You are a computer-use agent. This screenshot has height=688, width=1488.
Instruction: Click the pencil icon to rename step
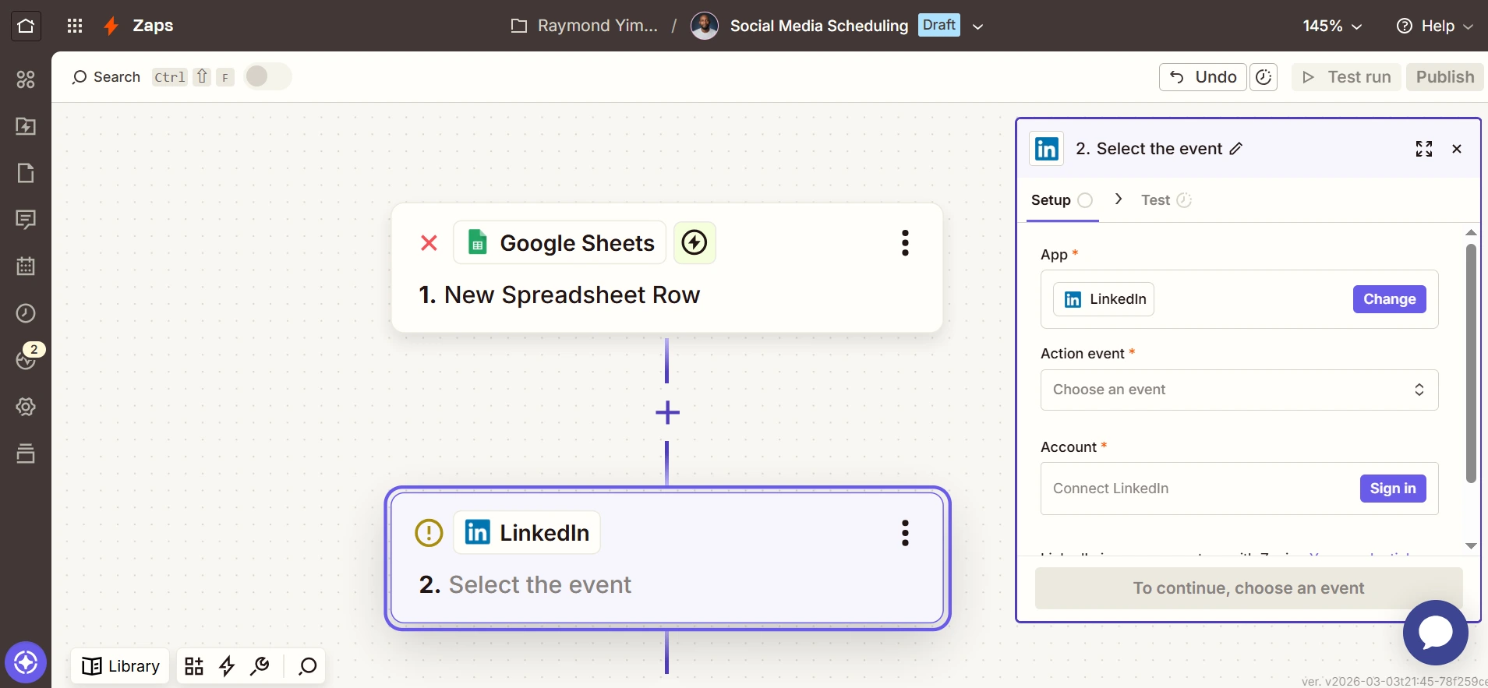click(1236, 149)
